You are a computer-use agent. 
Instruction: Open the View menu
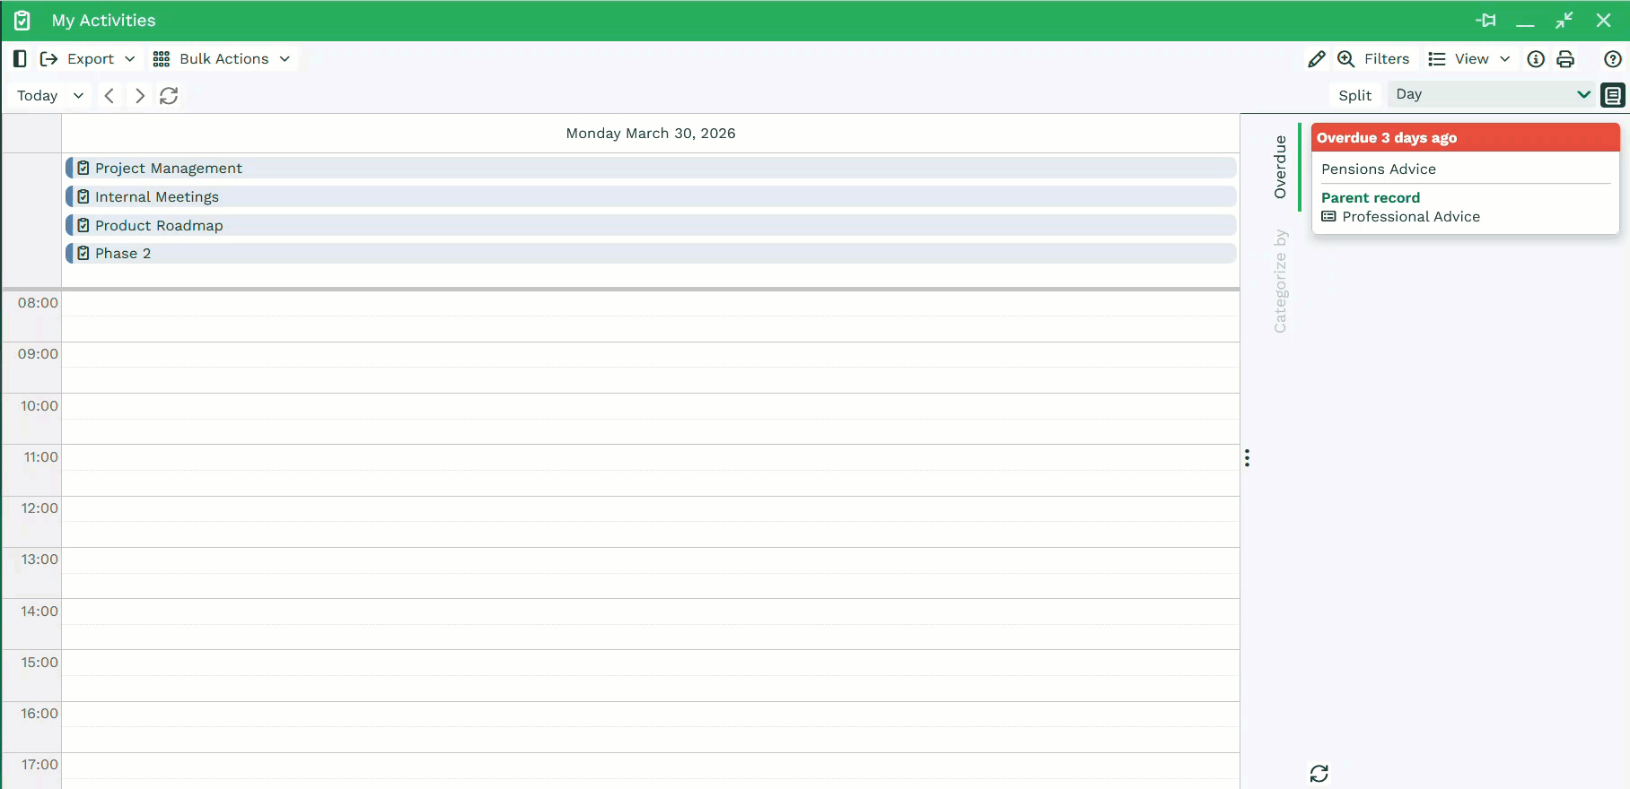tap(1468, 59)
